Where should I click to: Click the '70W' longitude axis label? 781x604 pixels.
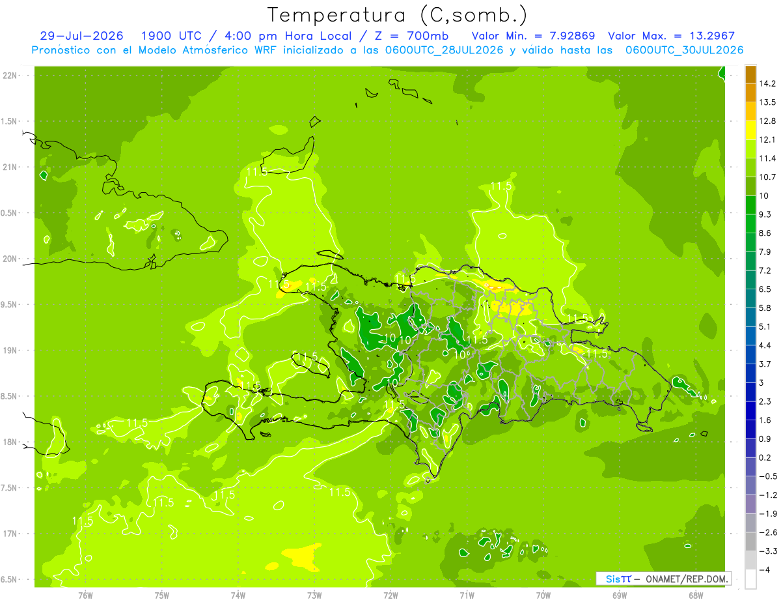543,596
